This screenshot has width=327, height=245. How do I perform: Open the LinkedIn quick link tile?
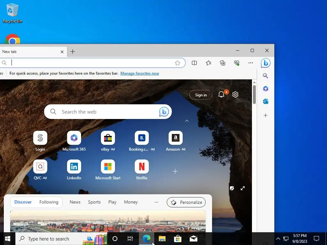pos(74,170)
